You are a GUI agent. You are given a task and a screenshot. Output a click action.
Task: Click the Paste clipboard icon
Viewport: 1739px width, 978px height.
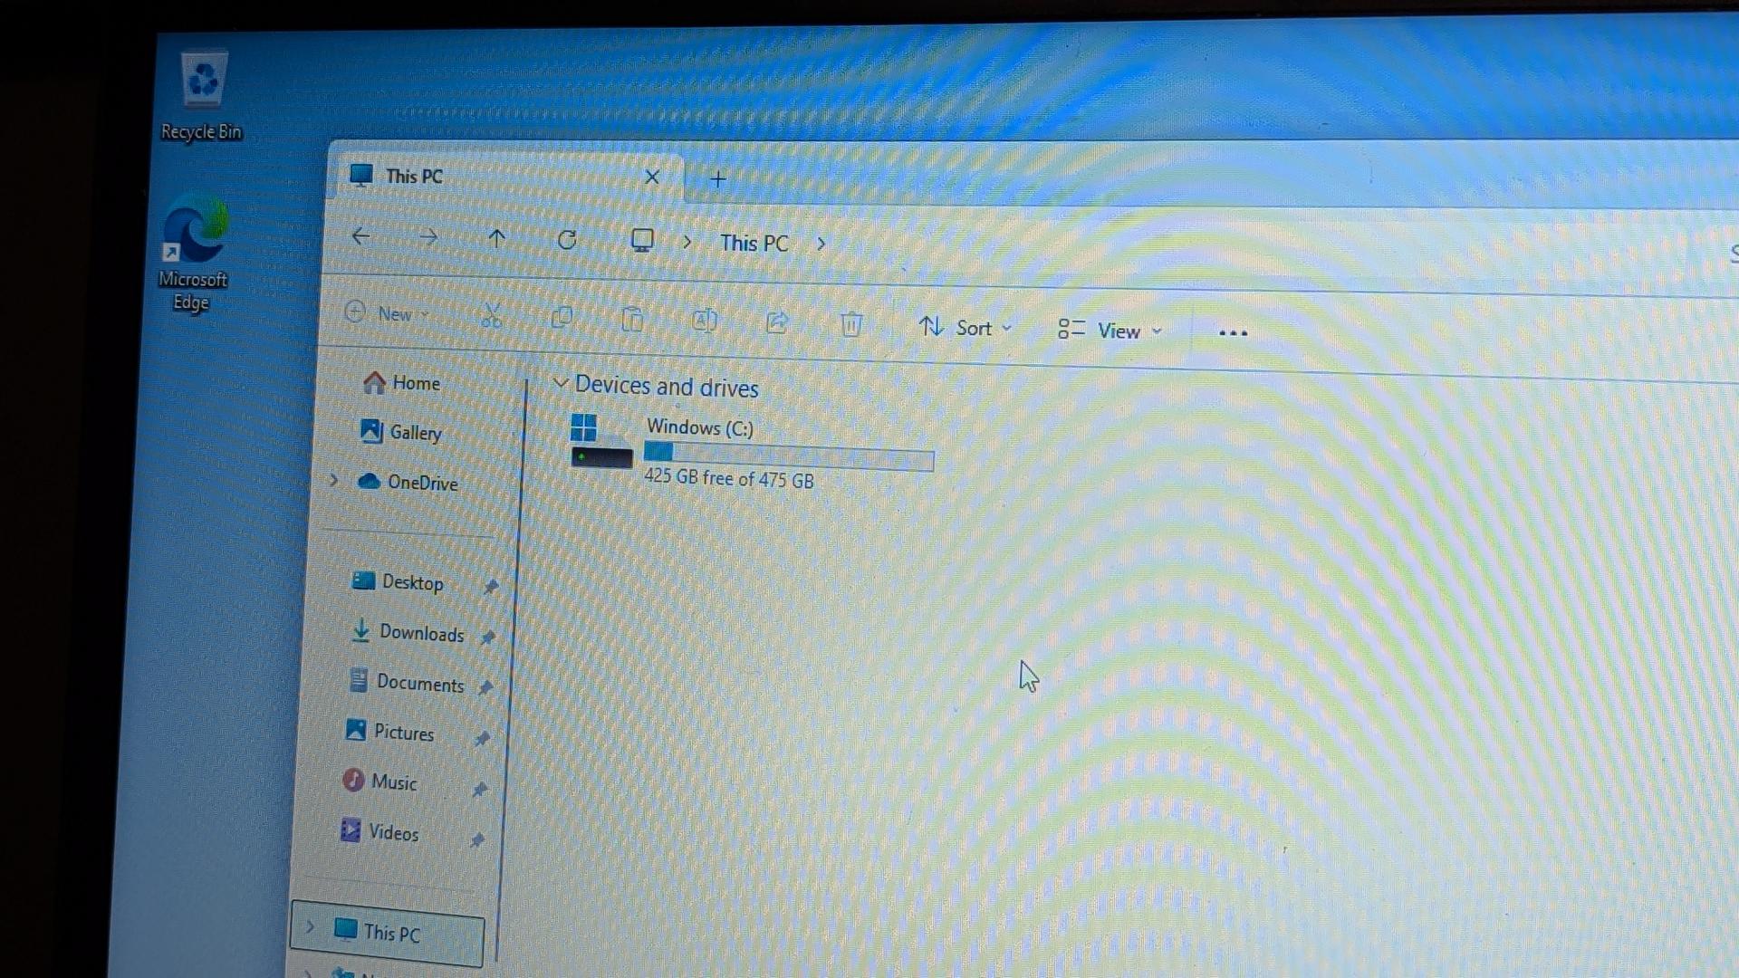pyautogui.click(x=632, y=320)
